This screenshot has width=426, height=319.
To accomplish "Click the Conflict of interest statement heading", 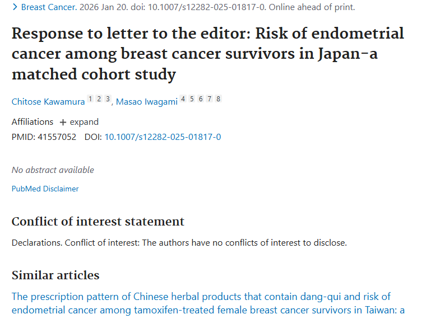I will (x=98, y=222).
